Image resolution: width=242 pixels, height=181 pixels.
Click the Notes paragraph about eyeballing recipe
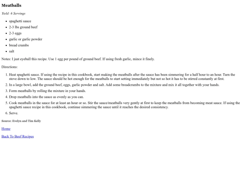[78, 59]
